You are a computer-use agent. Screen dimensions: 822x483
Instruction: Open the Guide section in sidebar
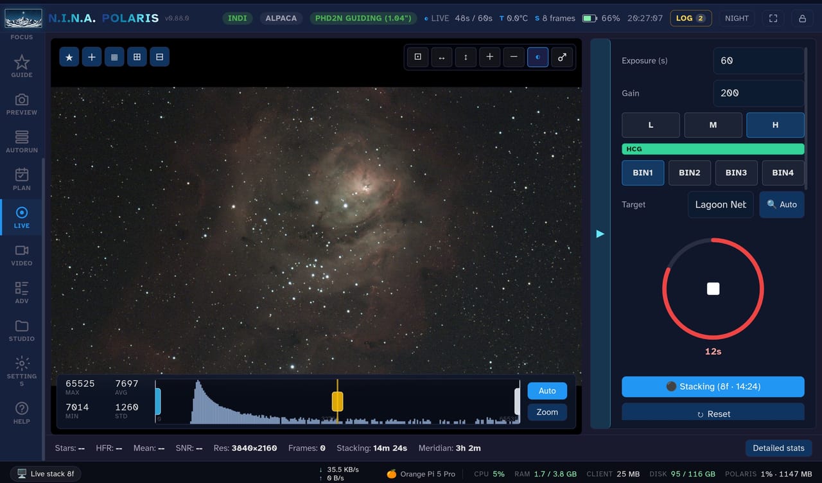[22, 66]
